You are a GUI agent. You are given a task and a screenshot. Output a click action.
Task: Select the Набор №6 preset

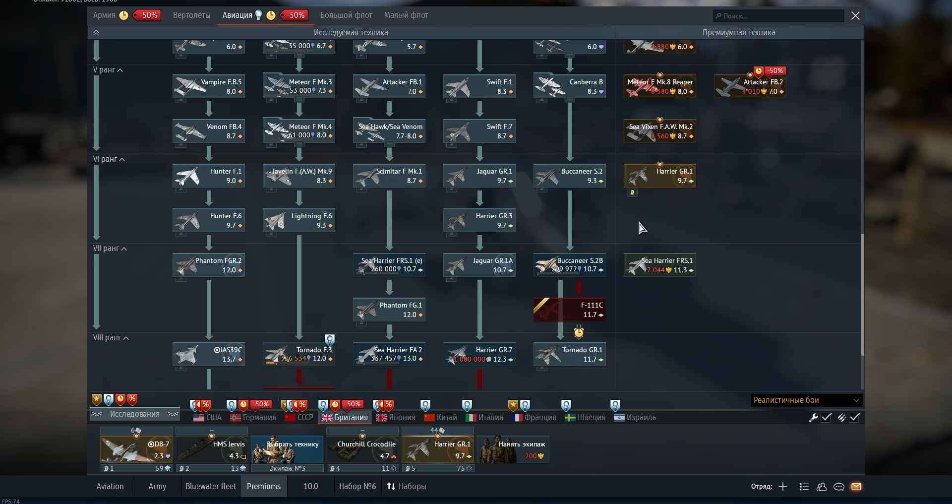click(x=357, y=487)
